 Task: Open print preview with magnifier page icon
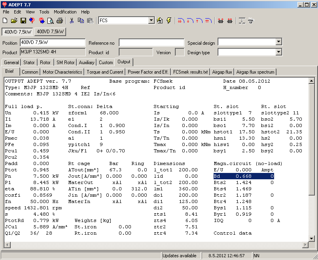(x=51, y=21)
